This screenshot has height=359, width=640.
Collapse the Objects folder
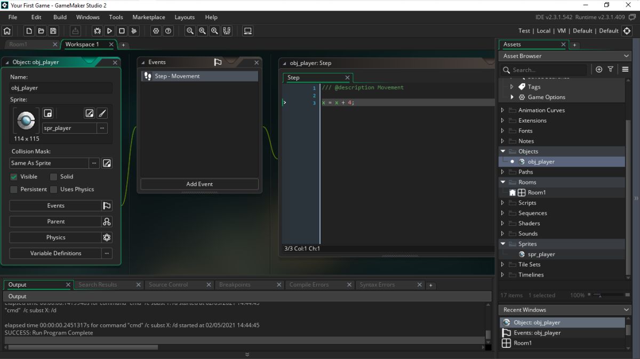click(x=503, y=151)
